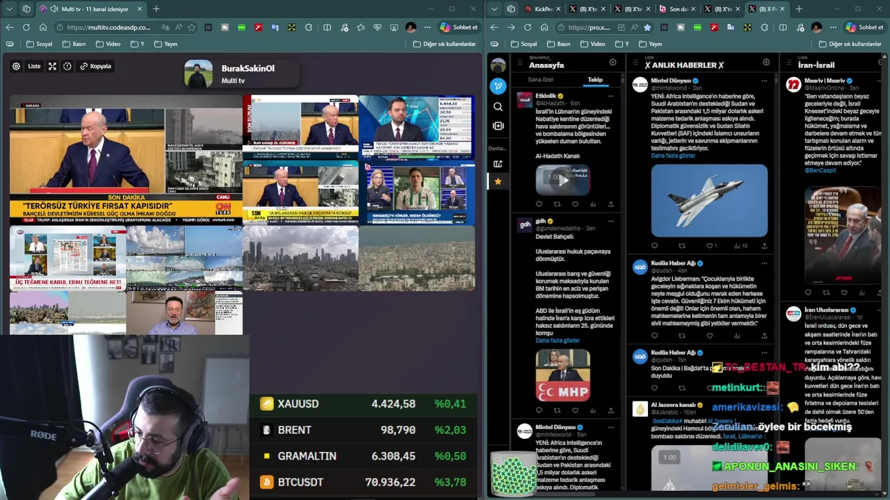Open the fighter jet image

[x=709, y=201]
